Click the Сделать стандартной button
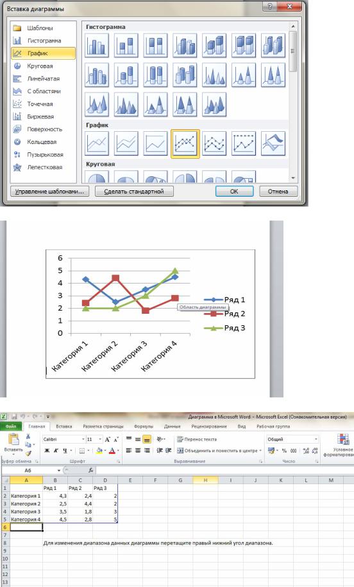Screen dimensions: 354x587 pos(134,192)
